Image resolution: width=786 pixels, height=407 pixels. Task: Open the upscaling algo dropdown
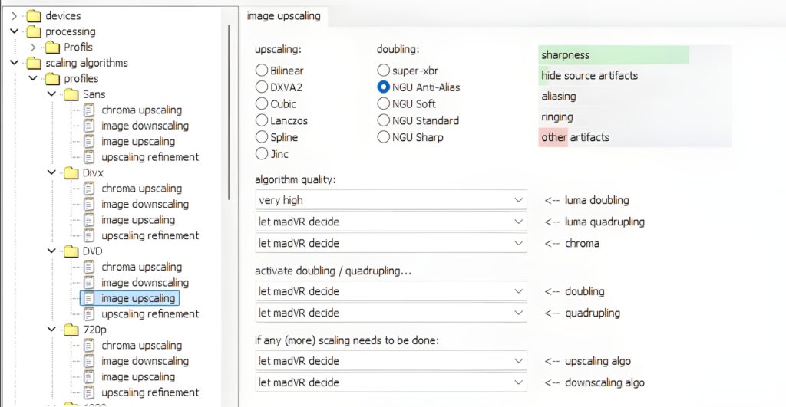[391, 360]
